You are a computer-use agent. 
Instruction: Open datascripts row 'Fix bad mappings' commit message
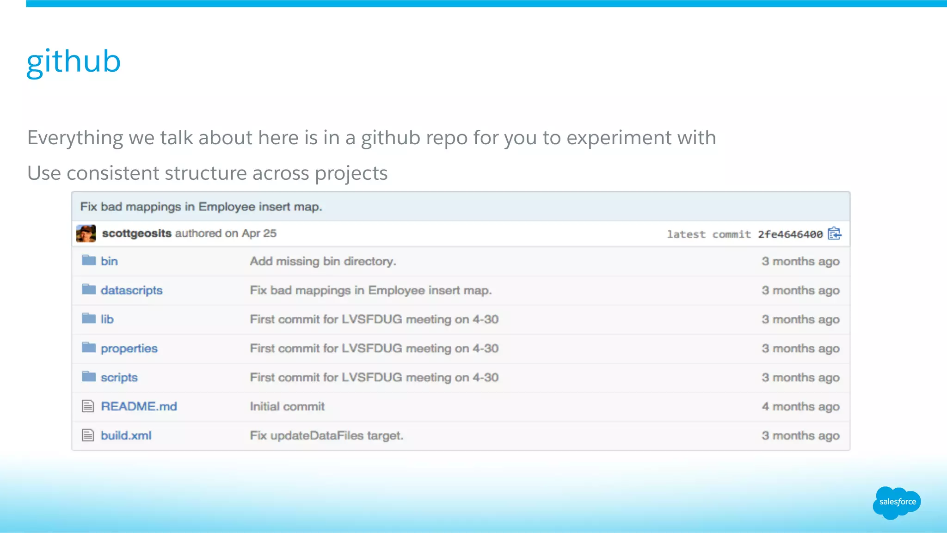(371, 290)
